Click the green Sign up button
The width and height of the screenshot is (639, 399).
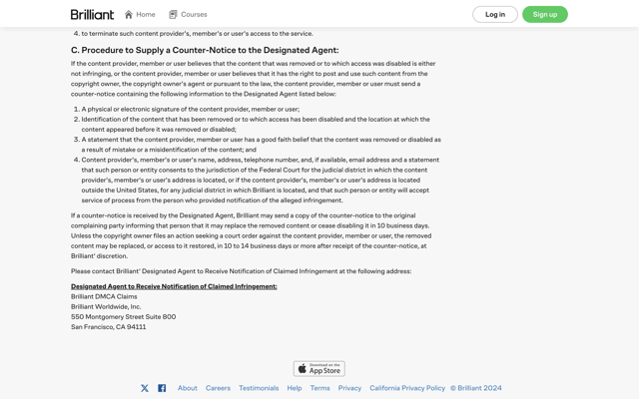coord(545,15)
